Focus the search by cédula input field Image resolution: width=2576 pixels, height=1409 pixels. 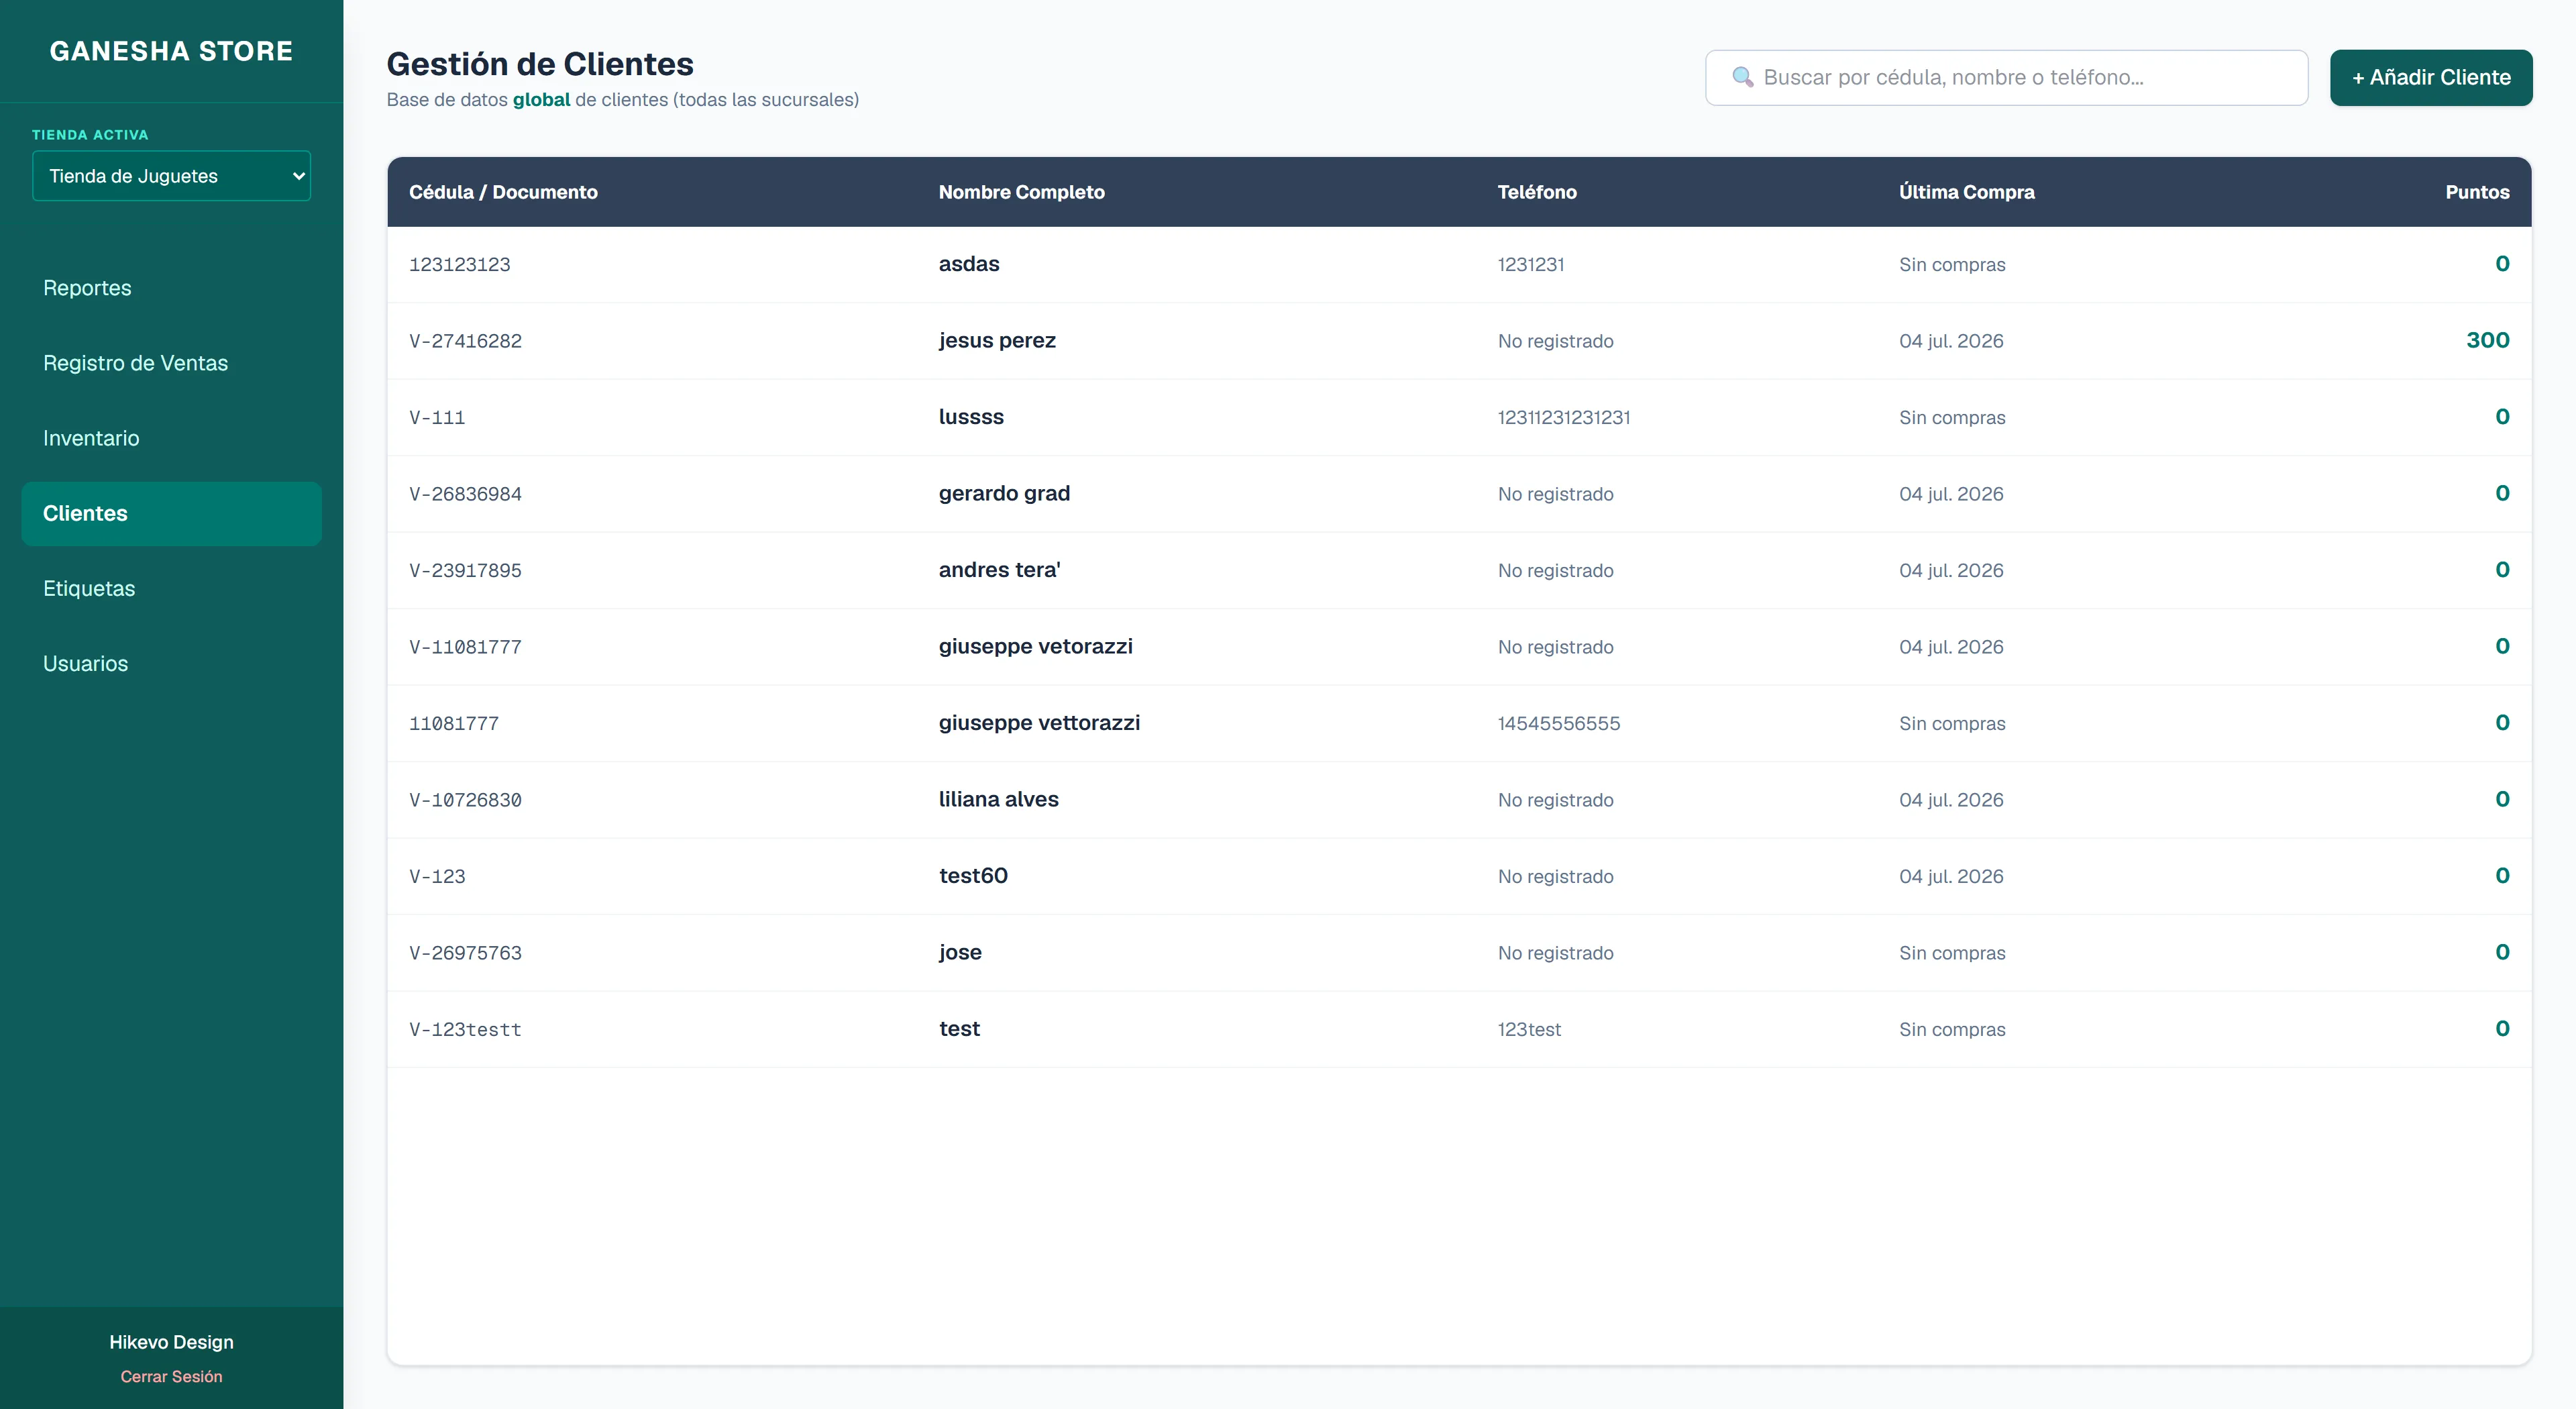click(2006, 78)
